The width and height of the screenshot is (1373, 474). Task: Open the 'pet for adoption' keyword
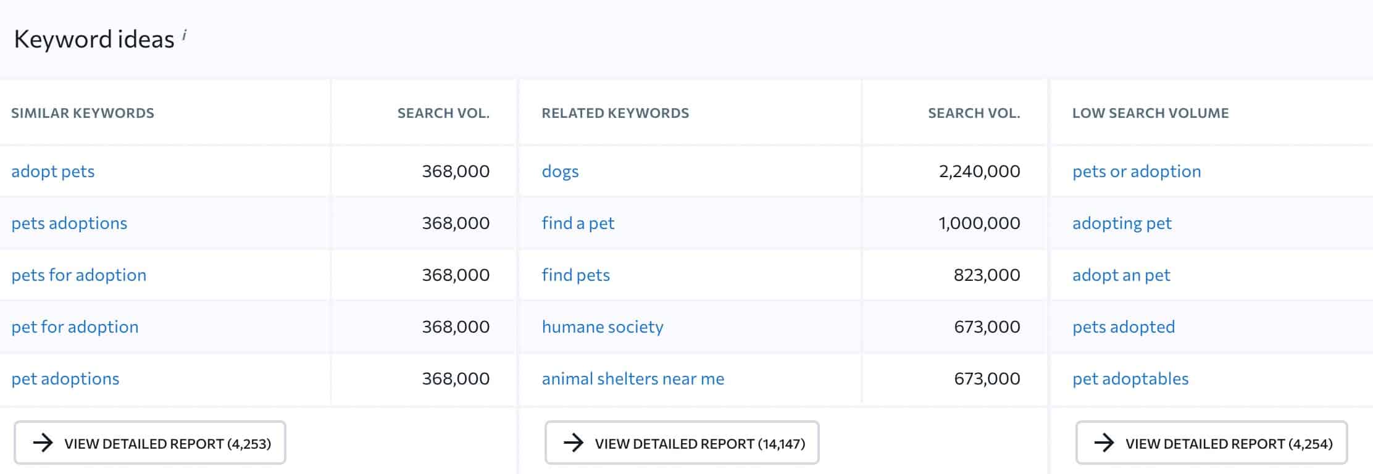75,326
